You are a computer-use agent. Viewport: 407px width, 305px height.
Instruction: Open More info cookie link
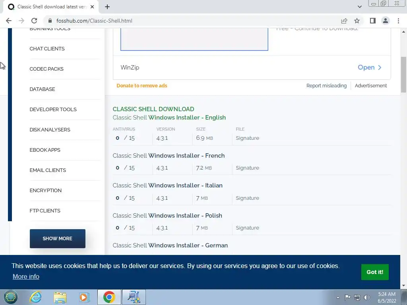point(26,276)
